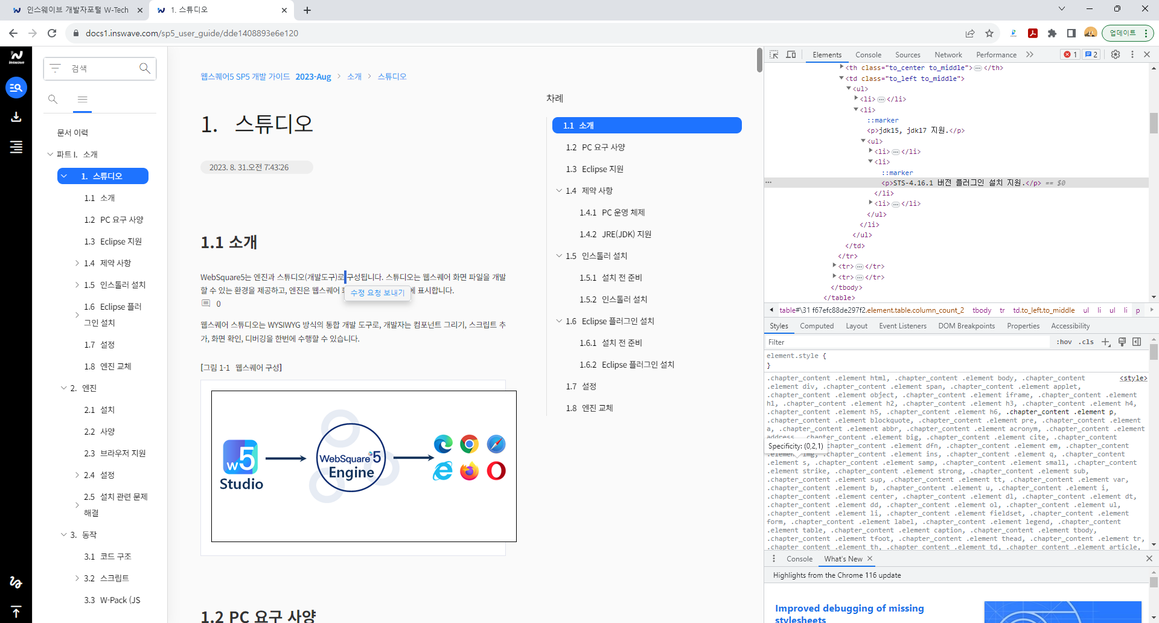Collapse '1.6 Eclipse 플러그인 설치' in the 차례 list
The image size is (1159, 623).
coord(559,321)
